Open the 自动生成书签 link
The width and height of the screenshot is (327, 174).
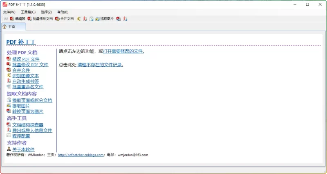point(26,81)
